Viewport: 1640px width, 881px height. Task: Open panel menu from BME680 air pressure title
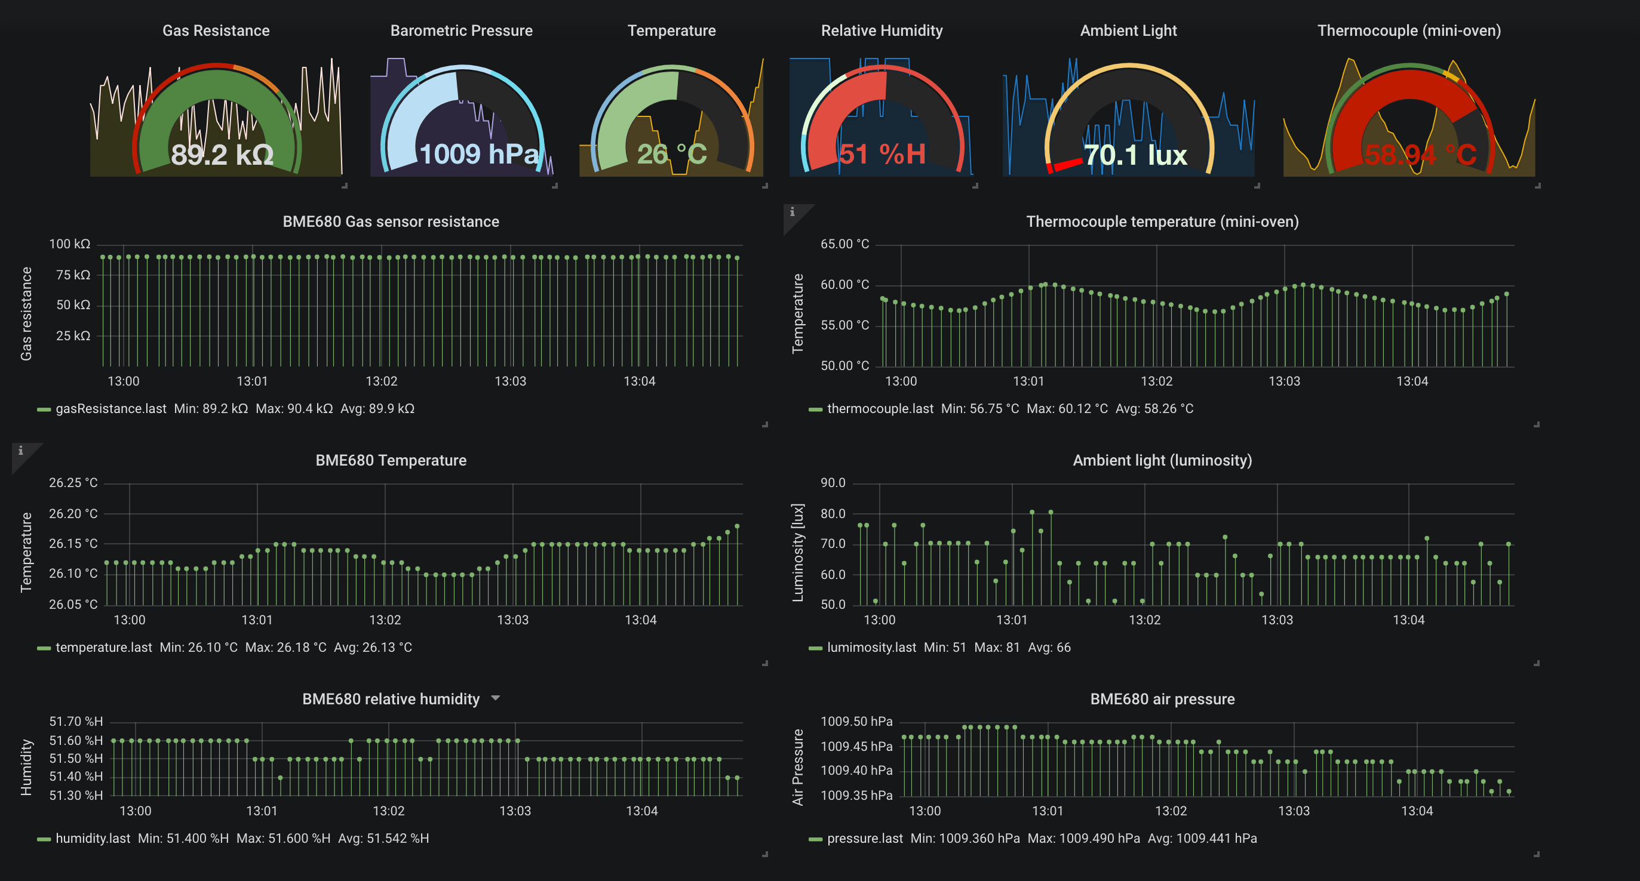click(x=1162, y=698)
